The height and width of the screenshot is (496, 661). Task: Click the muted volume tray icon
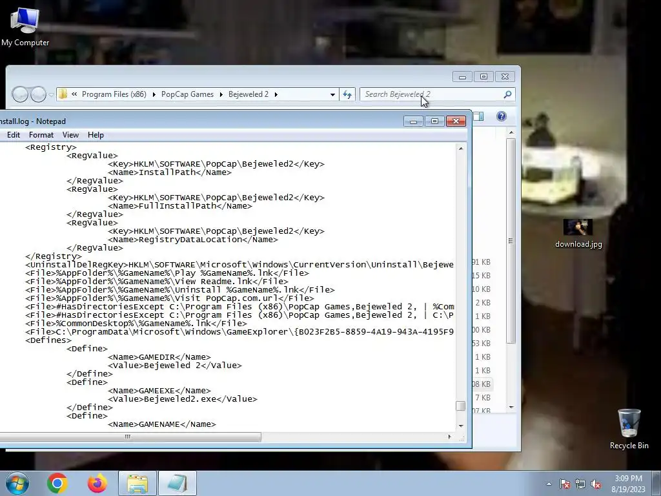pyautogui.click(x=596, y=484)
